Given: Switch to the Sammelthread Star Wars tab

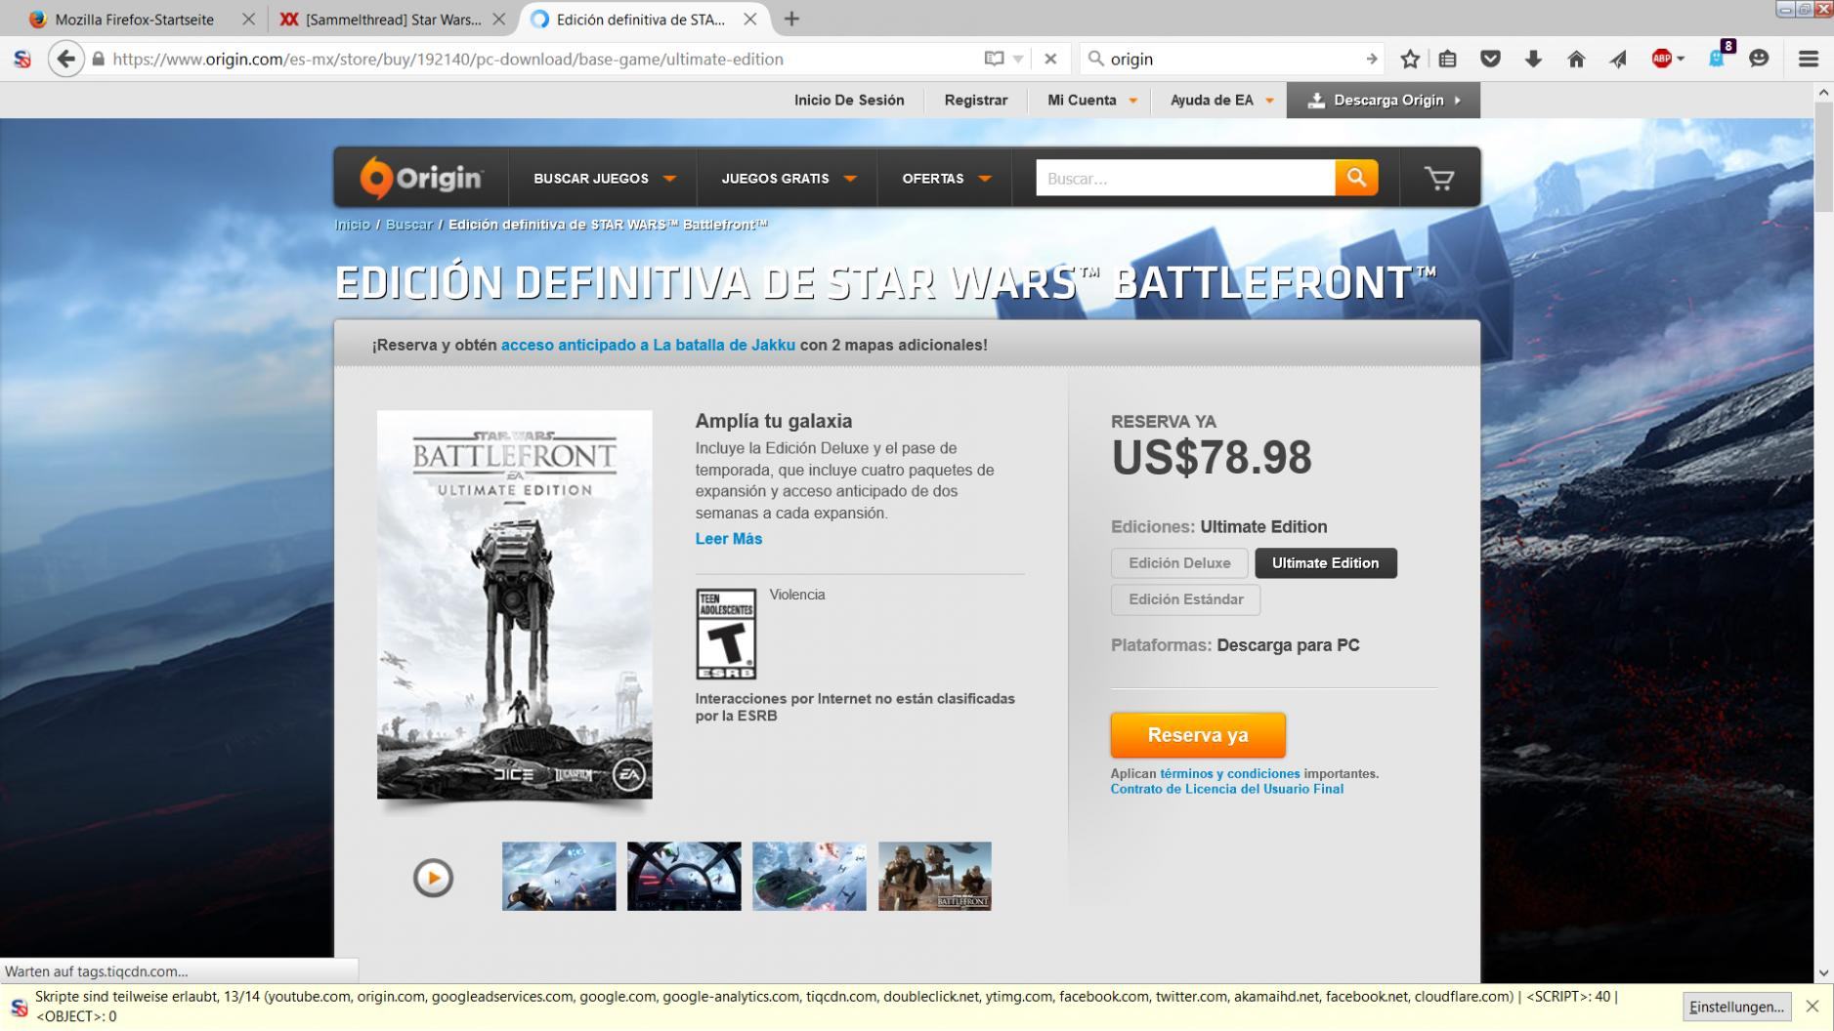Looking at the screenshot, I should (391, 19).
